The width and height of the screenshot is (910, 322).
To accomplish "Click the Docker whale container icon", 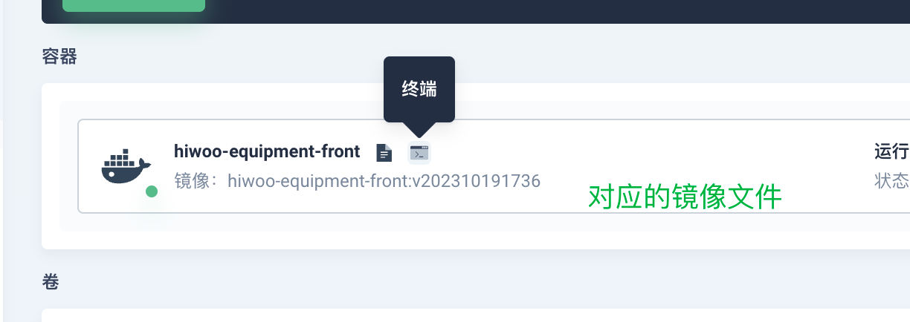I will coord(126,166).
